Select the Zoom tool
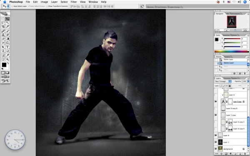This screenshot has width=250, height=156. coord(7,59)
